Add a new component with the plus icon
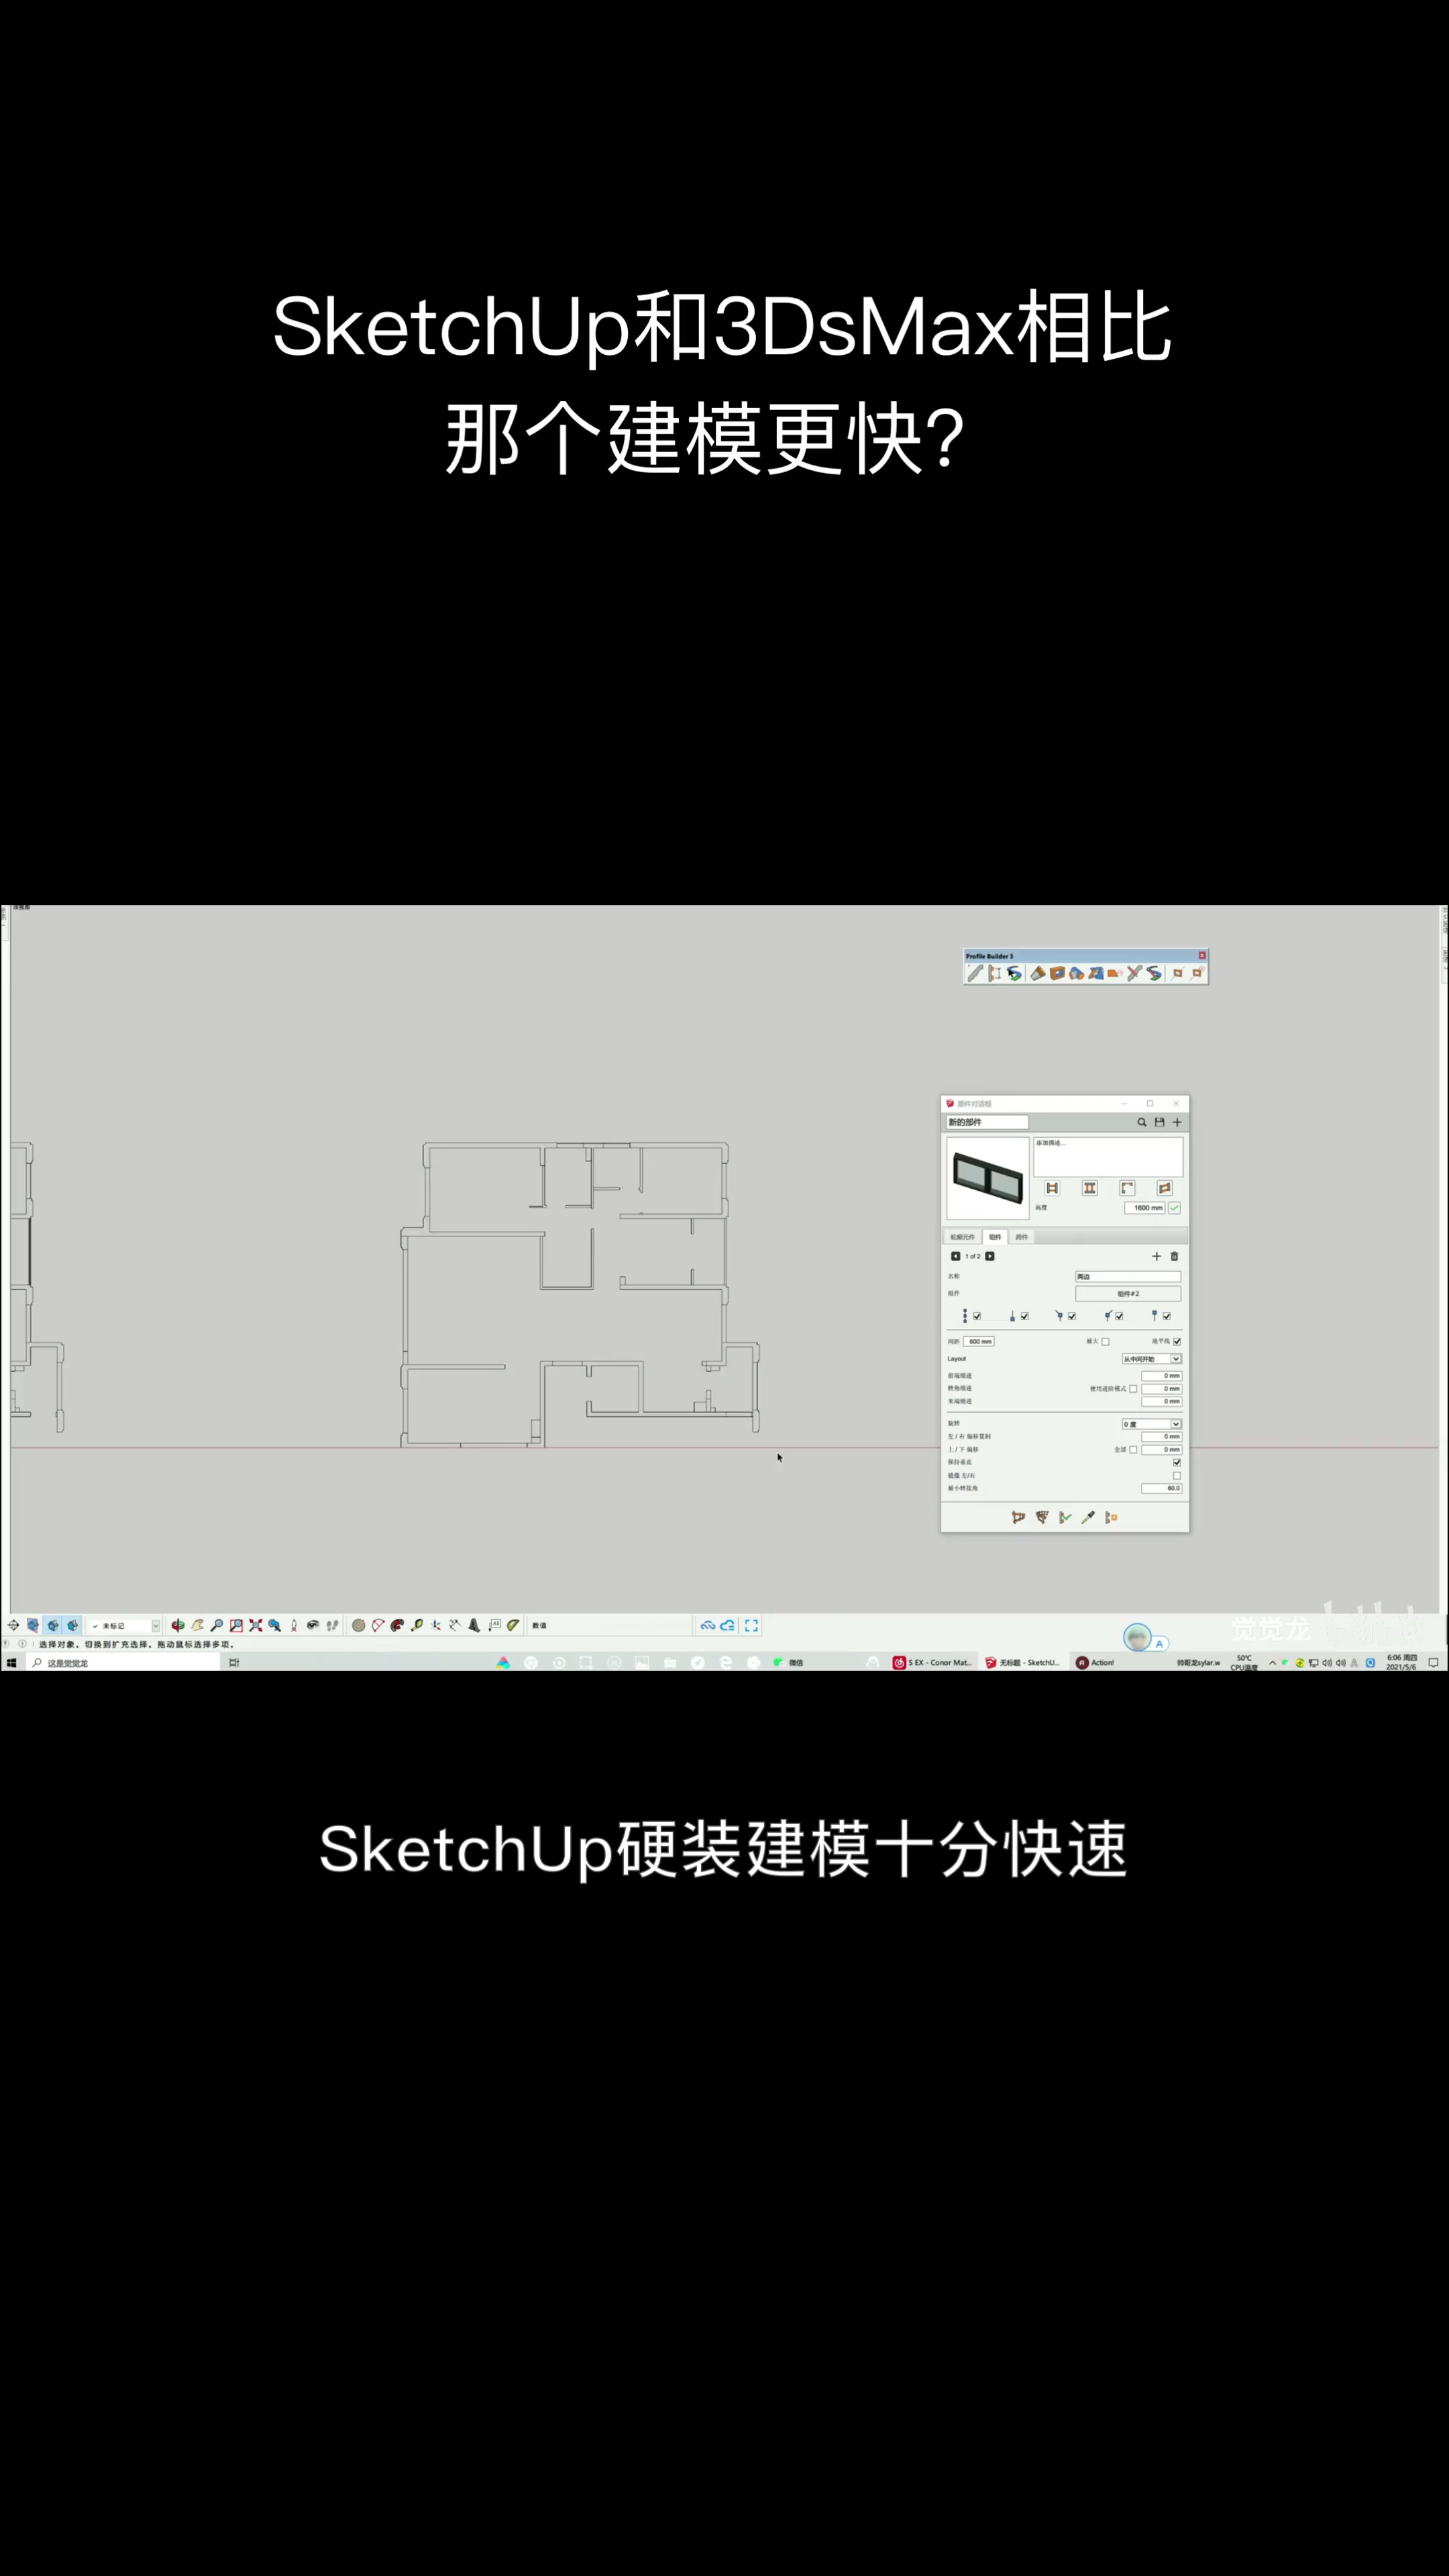This screenshot has width=1449, height=2576. pyautogui.click(x=1157, y=1256)
